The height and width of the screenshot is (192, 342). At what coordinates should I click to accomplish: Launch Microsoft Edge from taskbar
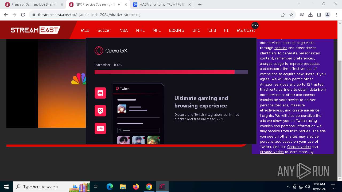[110, 187]
